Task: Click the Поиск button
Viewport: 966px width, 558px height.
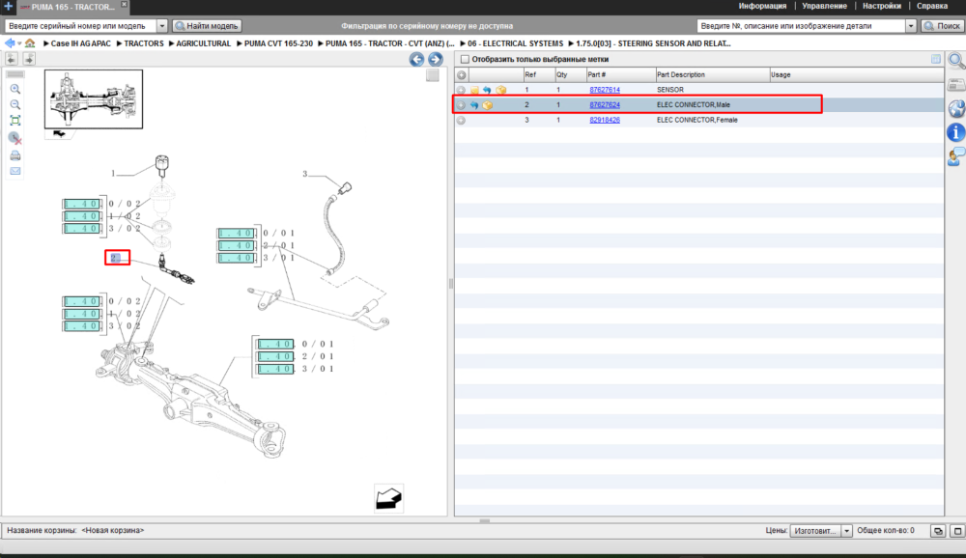Action: pos(942,26)
